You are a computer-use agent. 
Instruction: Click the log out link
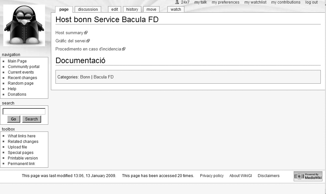coord(311,2)
